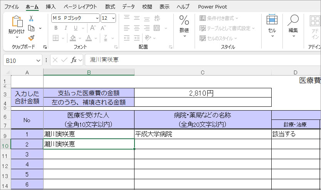
Task: Increase indent
Action: 137,38
